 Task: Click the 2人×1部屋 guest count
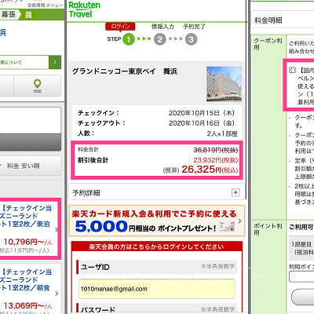[x=222, y=133]
